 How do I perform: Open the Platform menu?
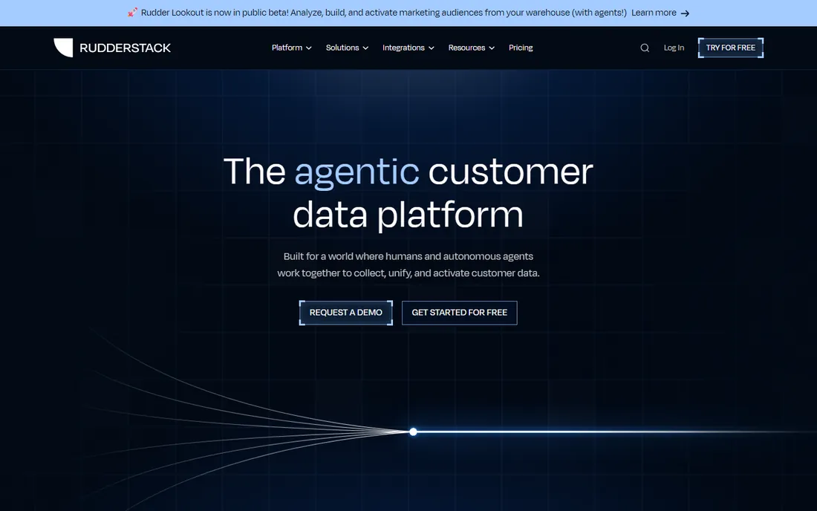tap(287, 48)
